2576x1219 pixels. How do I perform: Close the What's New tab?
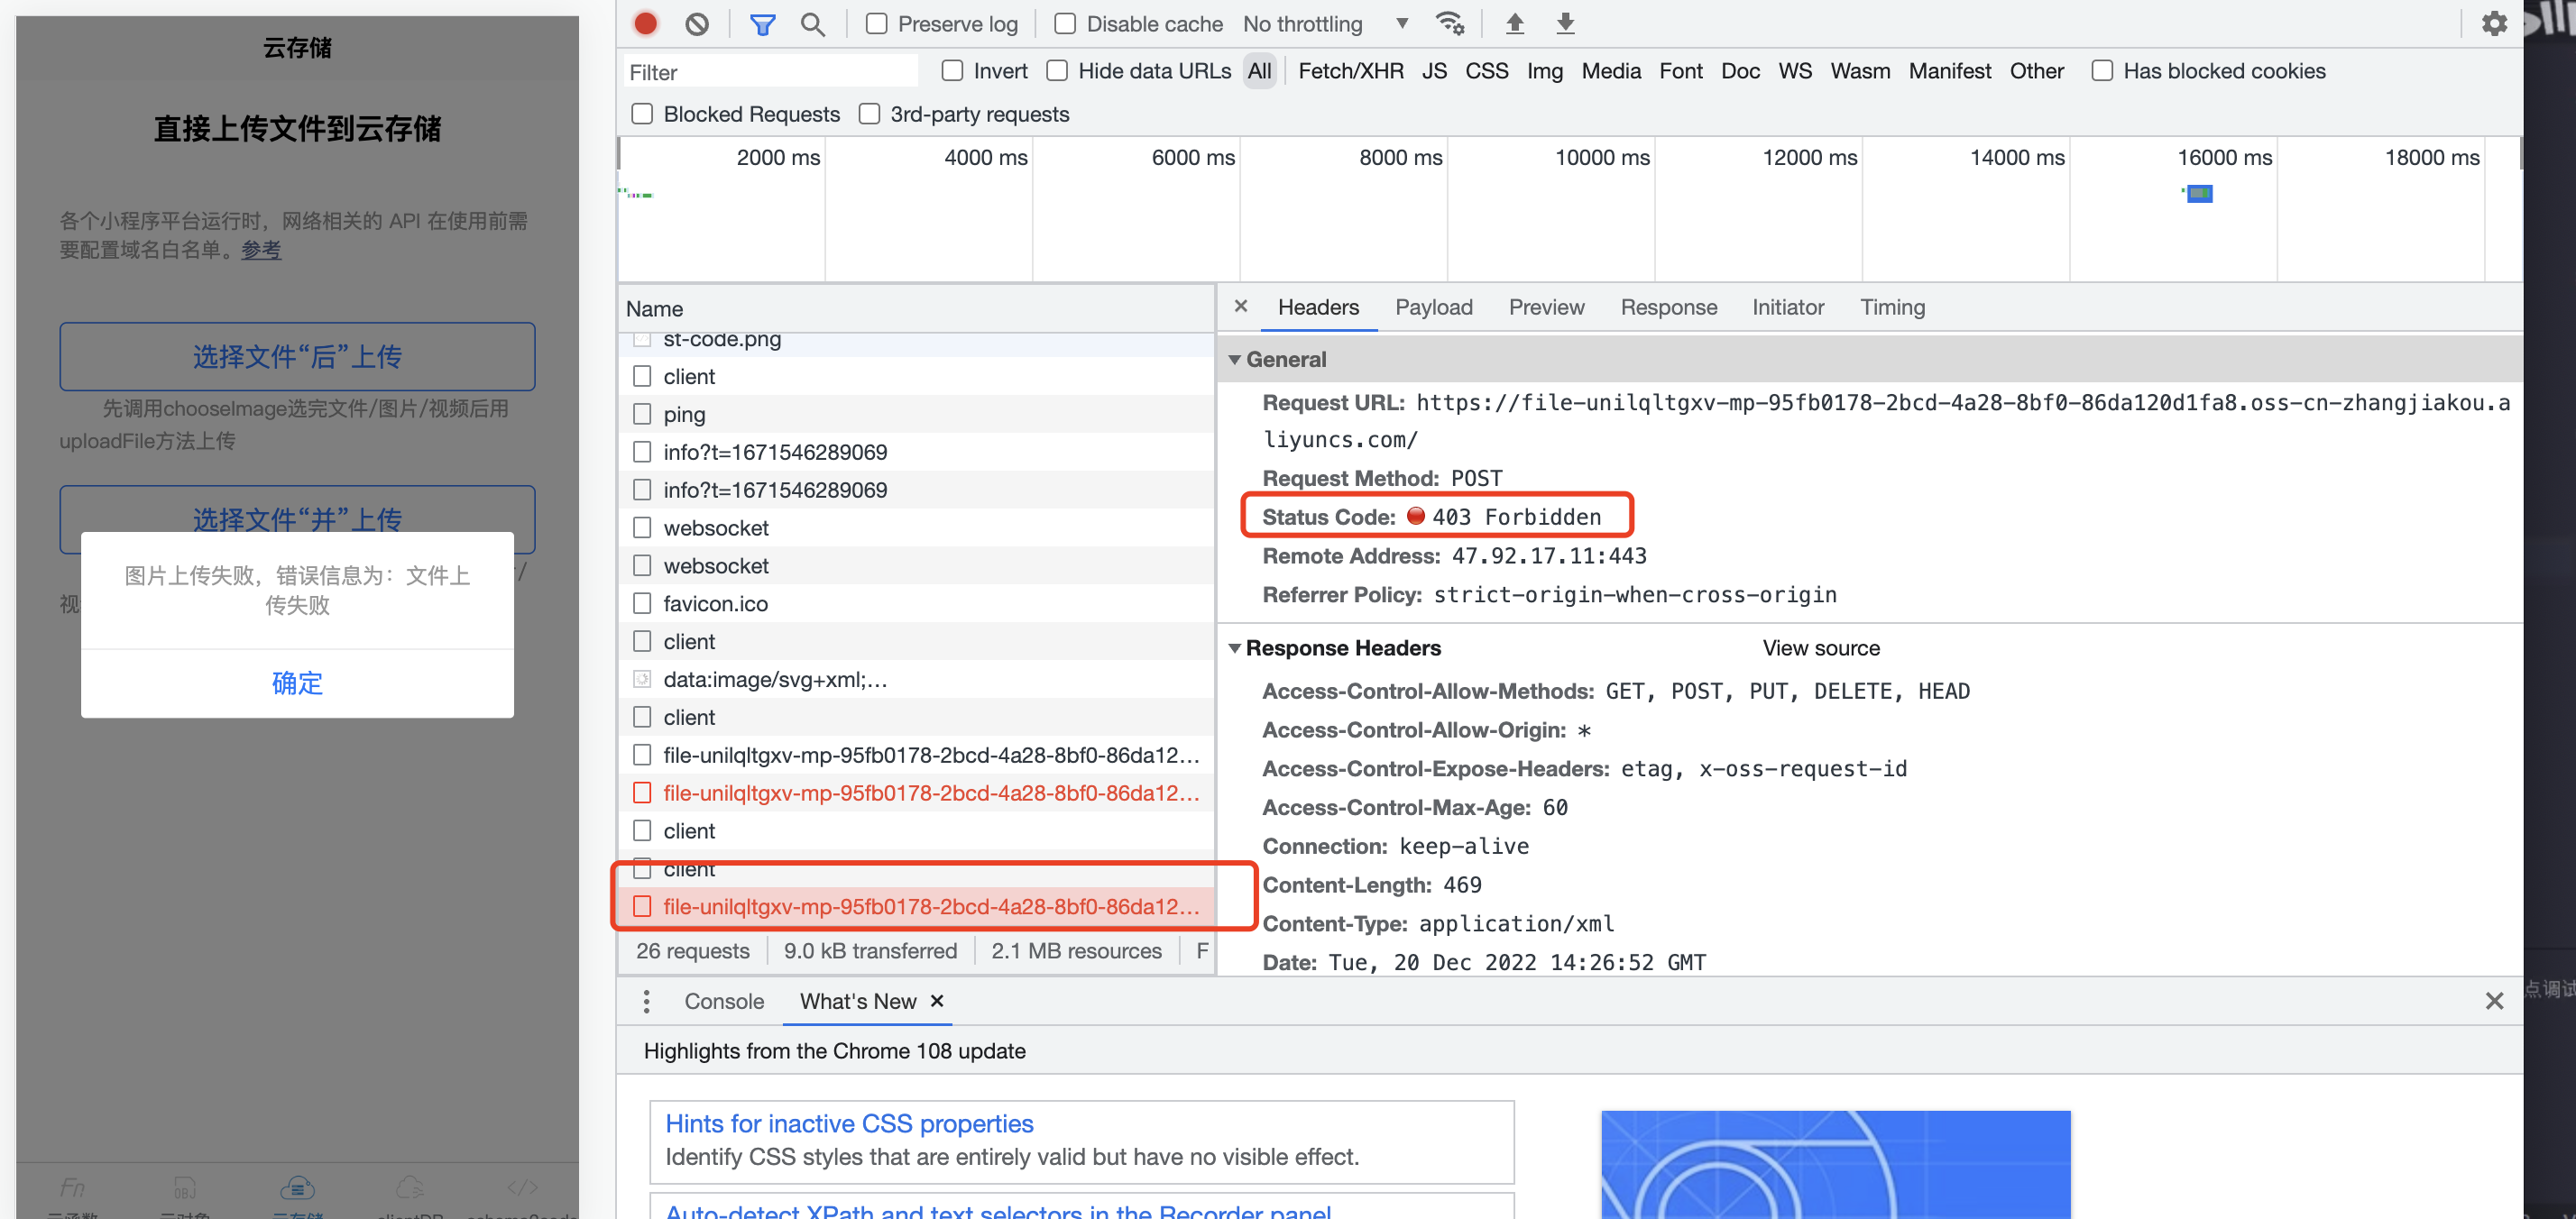point(937,1001)
